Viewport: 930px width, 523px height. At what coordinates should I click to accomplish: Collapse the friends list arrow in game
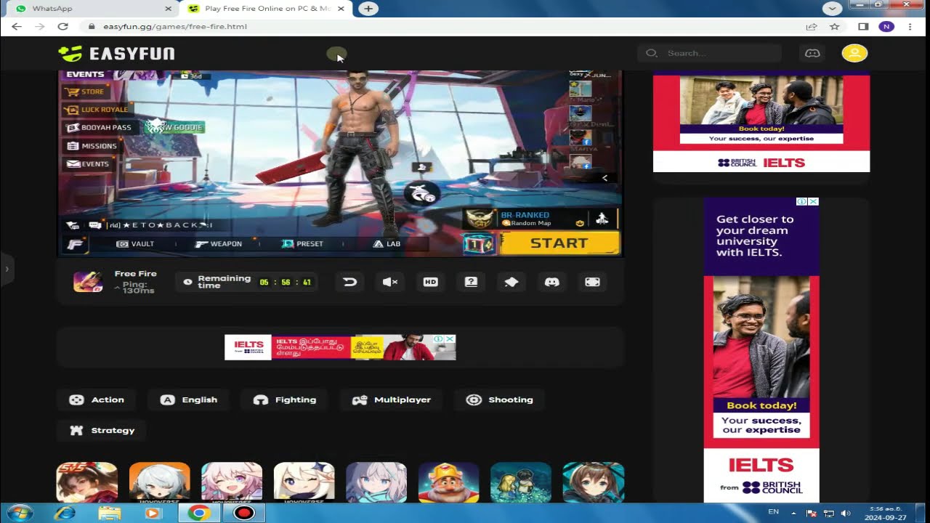coord(604,178)
